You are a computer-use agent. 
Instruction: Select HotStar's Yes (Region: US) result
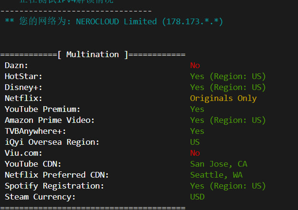pyautogui.click(x=228, y=77)
